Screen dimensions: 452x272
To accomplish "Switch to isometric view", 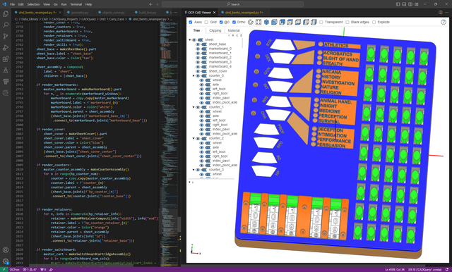I will (x=266, y=22).
